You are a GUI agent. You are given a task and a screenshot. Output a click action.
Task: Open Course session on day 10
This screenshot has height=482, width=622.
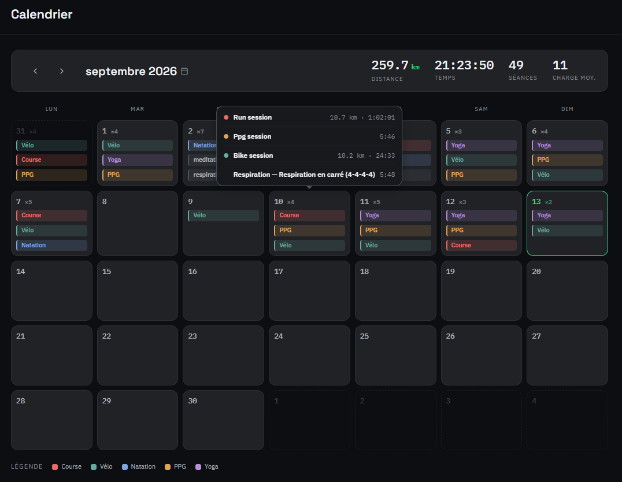click(309, 216)
